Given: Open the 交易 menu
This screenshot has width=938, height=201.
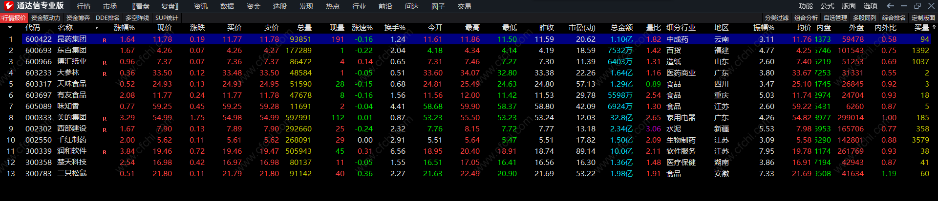Looking at the screenshot, I should 465,6.
